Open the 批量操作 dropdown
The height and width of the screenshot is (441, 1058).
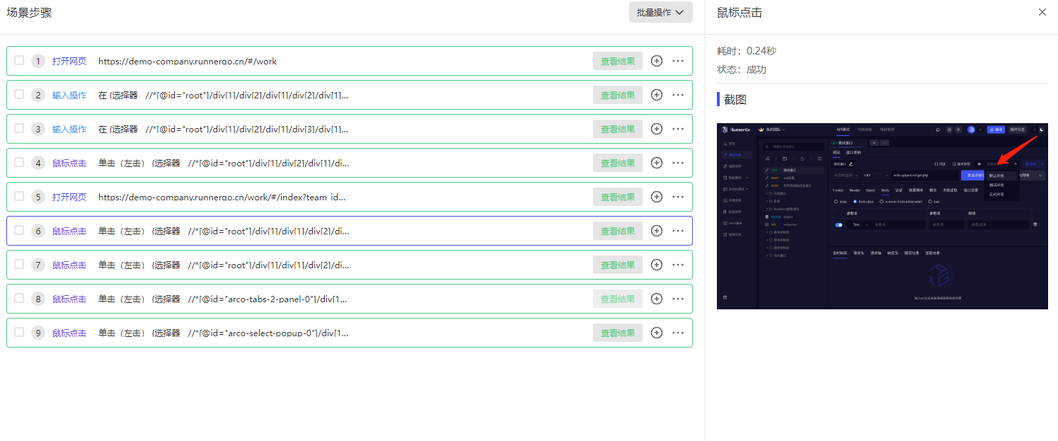[x=660, y=12]
